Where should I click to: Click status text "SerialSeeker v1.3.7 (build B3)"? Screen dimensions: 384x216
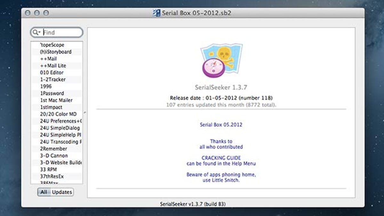(x=193, y=204)
